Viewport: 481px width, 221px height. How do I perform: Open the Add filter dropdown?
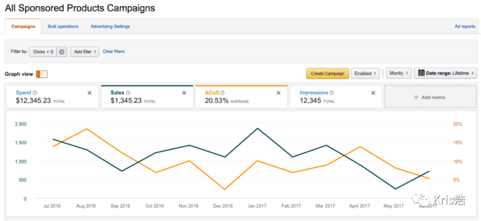85,52
